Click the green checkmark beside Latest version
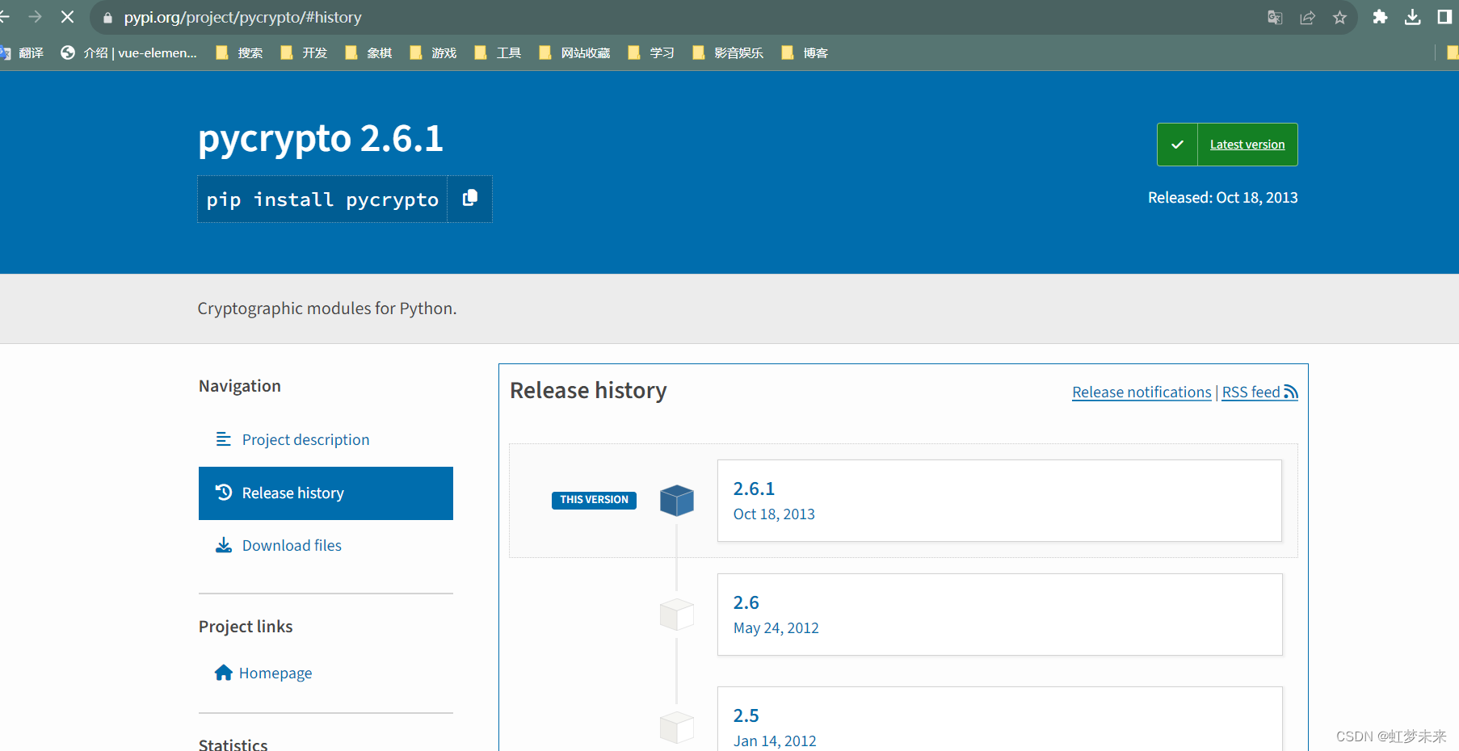The height and width of the screenshot is (751, 1459). tap(1177, 145)
